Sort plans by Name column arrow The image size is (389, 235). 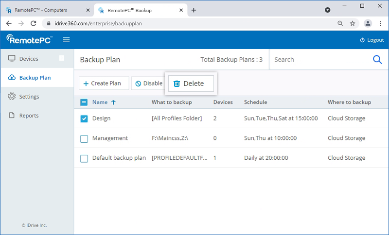click(x=113, y=102)
